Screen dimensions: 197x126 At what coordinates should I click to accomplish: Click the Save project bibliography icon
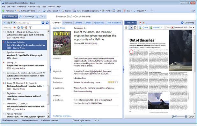pyautogui.click(x=75, y=11)
